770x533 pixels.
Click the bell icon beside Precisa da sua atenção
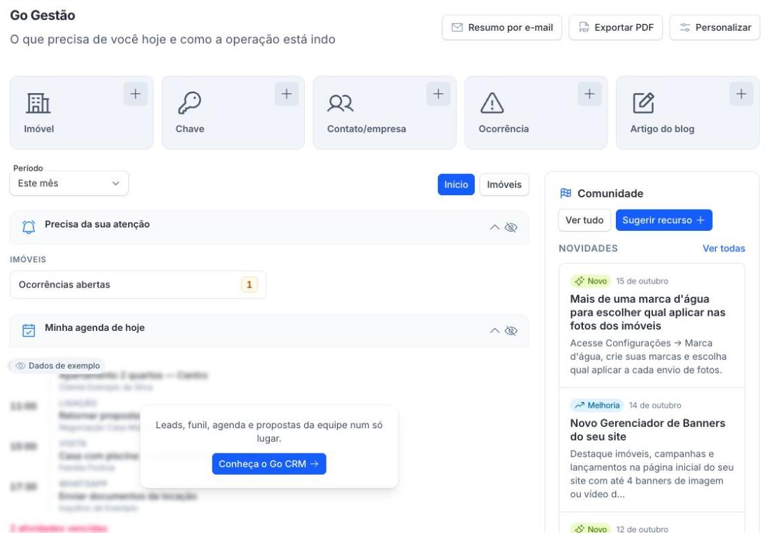(29, 227)
